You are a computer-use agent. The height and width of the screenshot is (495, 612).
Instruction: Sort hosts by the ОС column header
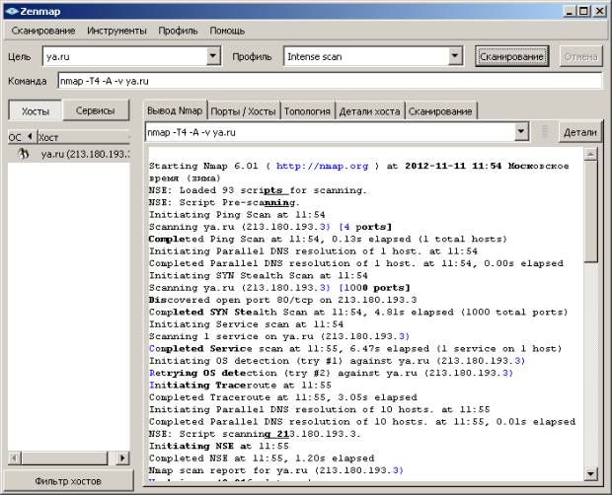pos(22,137)
